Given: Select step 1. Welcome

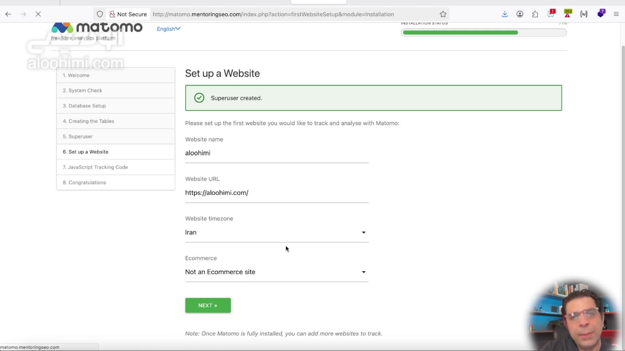Looking at the screenshot, I should pos(116,75).
